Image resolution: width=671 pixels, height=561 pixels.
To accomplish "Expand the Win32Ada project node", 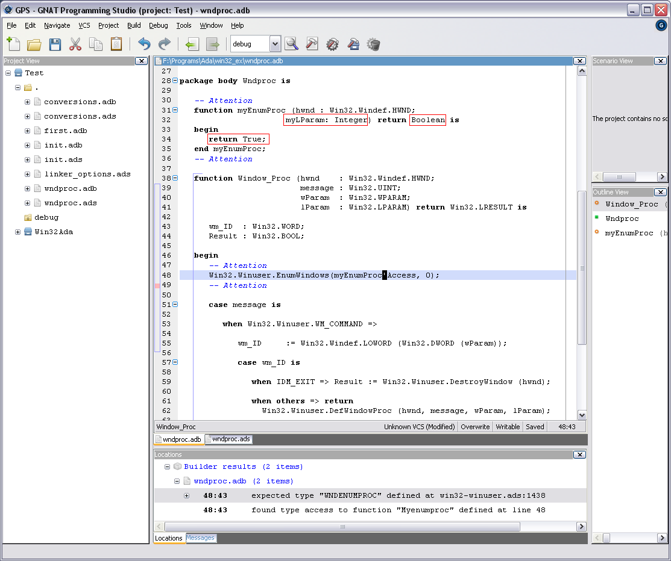I will point(18,232).
